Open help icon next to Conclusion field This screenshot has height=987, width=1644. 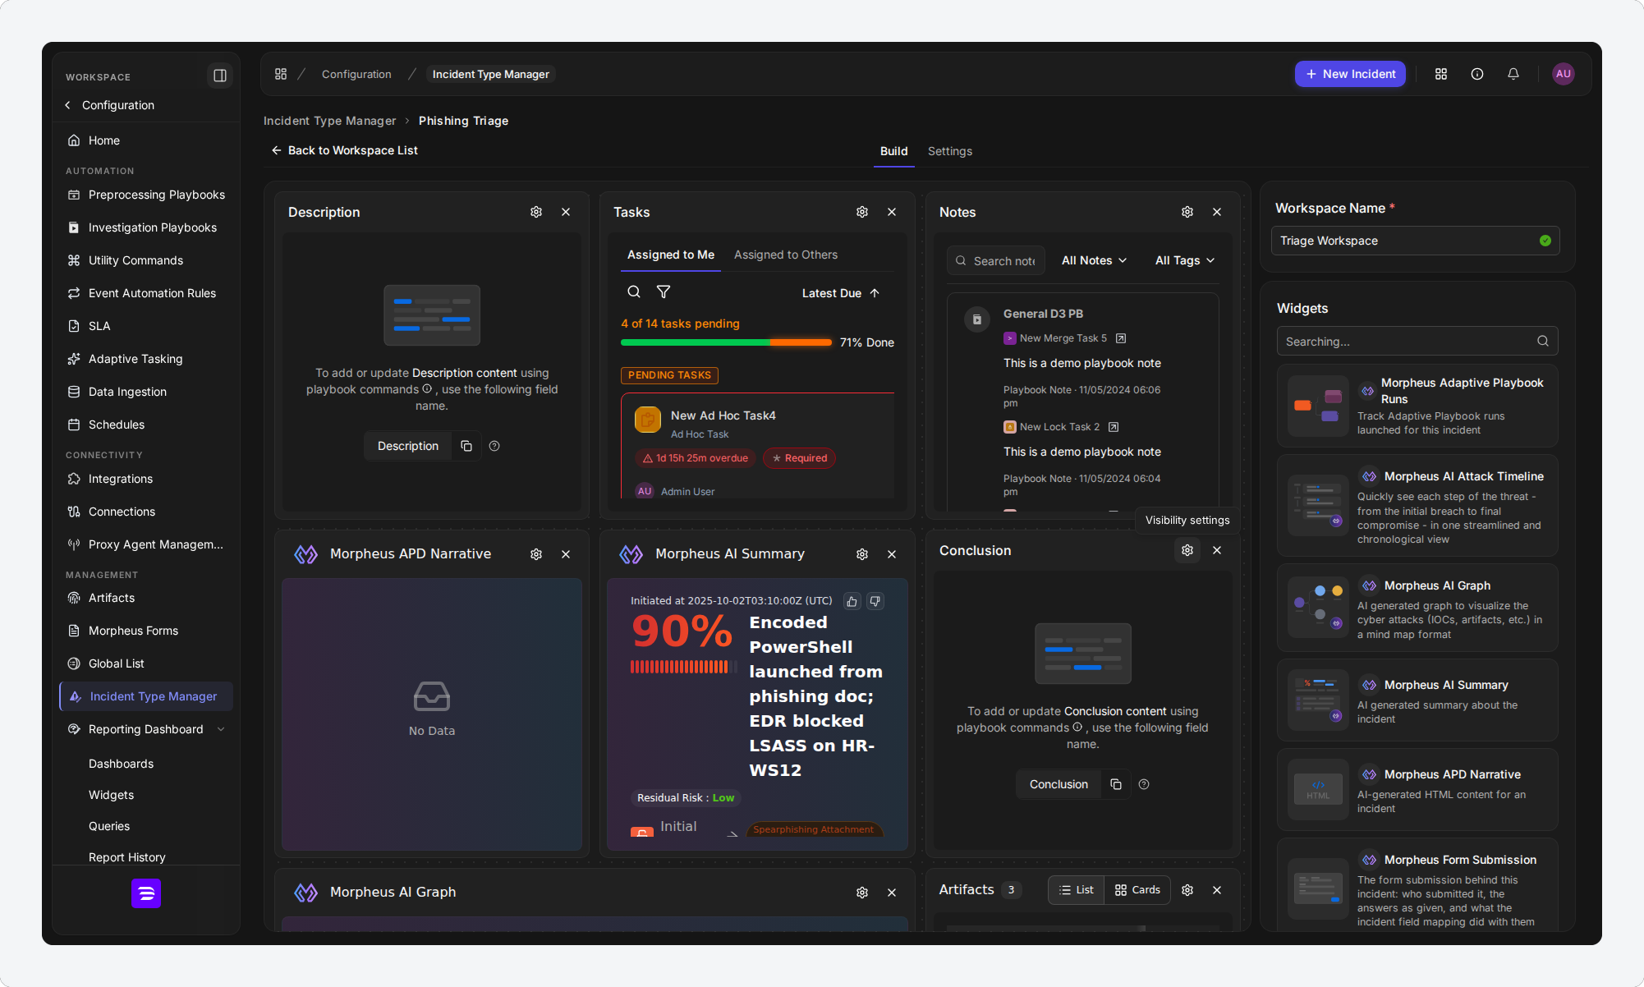(1144, 784)
